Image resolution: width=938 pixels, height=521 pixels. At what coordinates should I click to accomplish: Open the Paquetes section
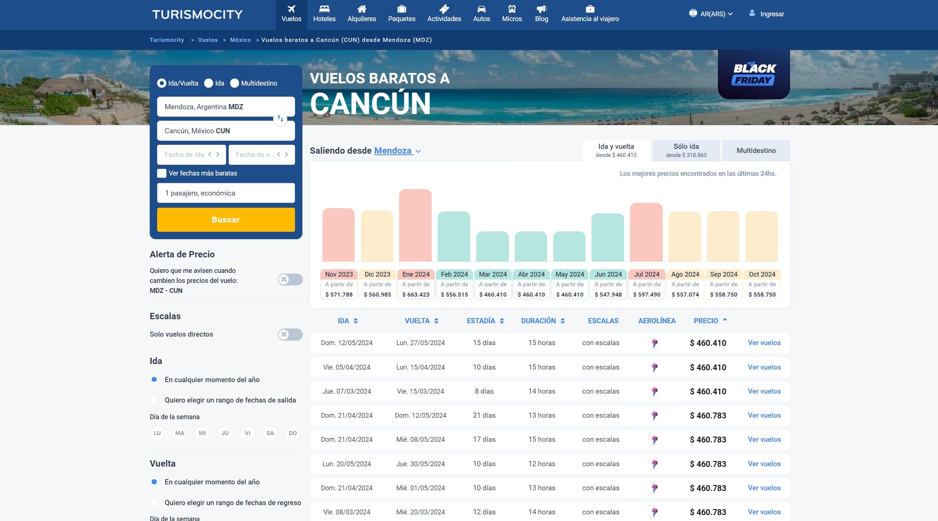(402, 10)
